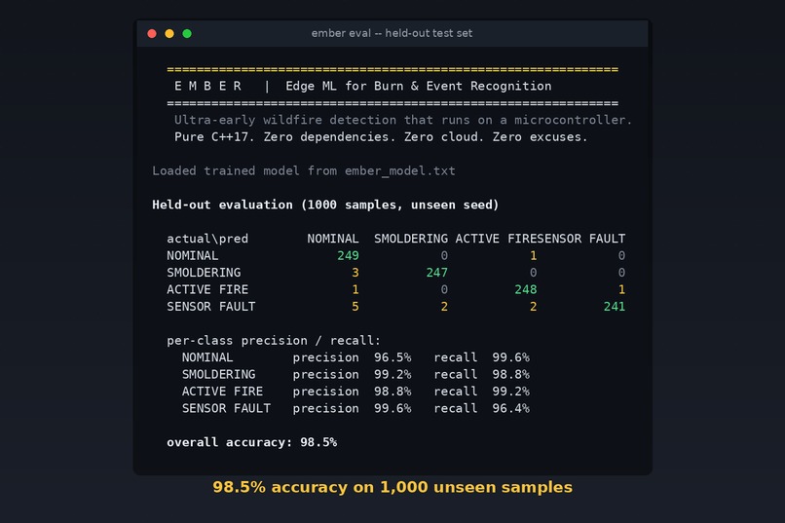
Task: Click 'Edge ML for Burn & Event Recognition'
Action: tap(419, 86)
